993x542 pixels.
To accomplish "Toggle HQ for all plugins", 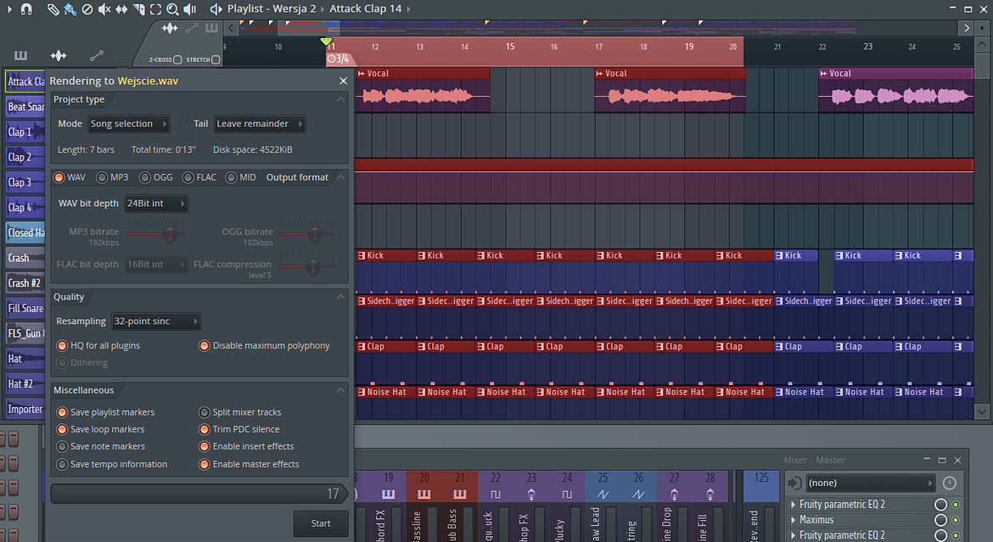I will (62, 346).
